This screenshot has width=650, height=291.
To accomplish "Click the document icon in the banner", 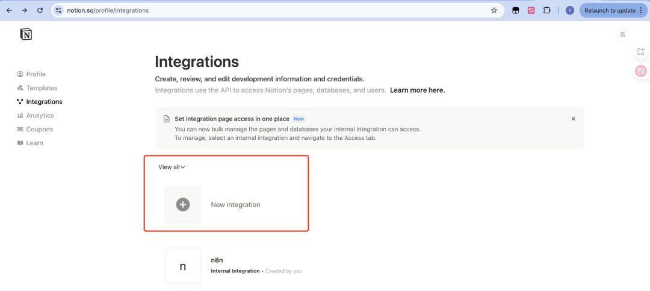I will 166,119.
